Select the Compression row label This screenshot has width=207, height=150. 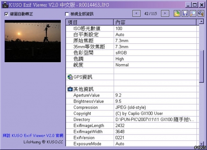(85, 108)
